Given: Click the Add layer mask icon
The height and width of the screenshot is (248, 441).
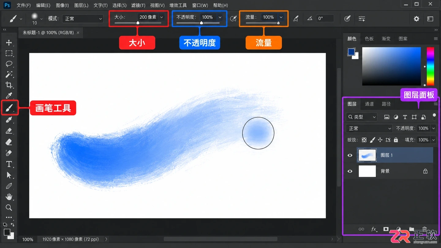Looking at the screenshot, I should pos(386,229).
